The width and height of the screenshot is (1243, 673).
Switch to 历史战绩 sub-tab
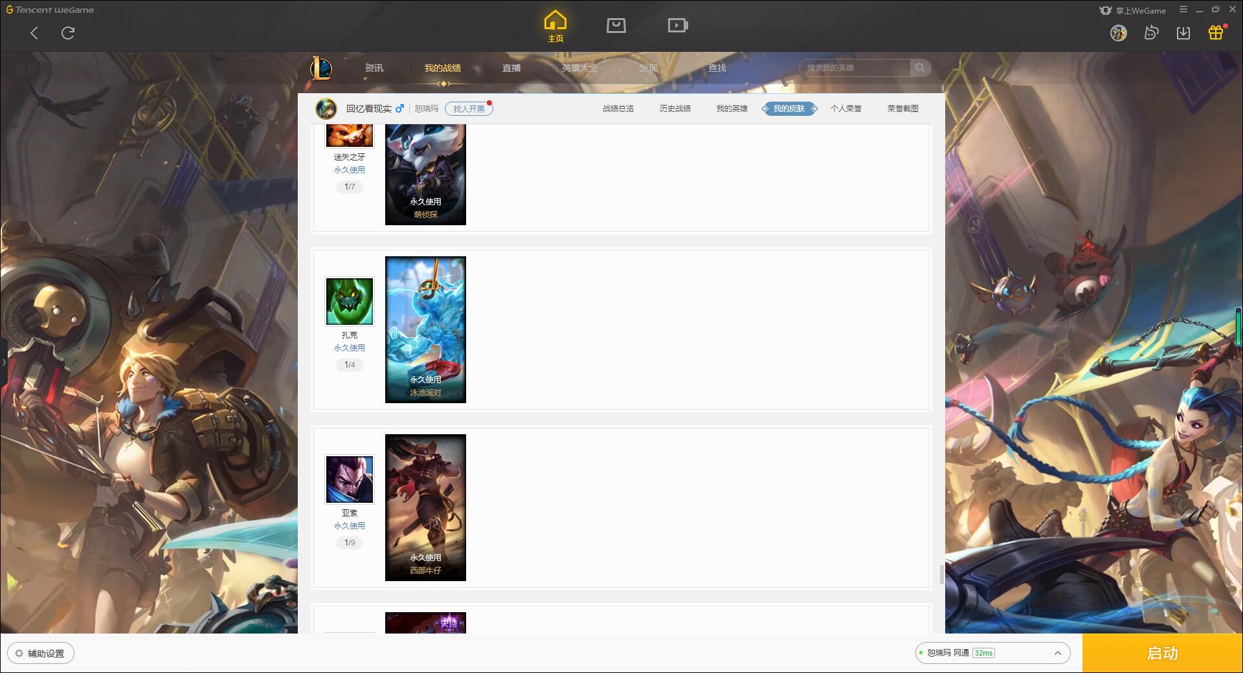click(x=675, y=109)
